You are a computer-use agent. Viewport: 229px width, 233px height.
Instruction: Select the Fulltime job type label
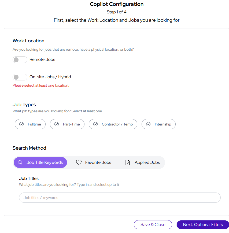click(34, 124)
